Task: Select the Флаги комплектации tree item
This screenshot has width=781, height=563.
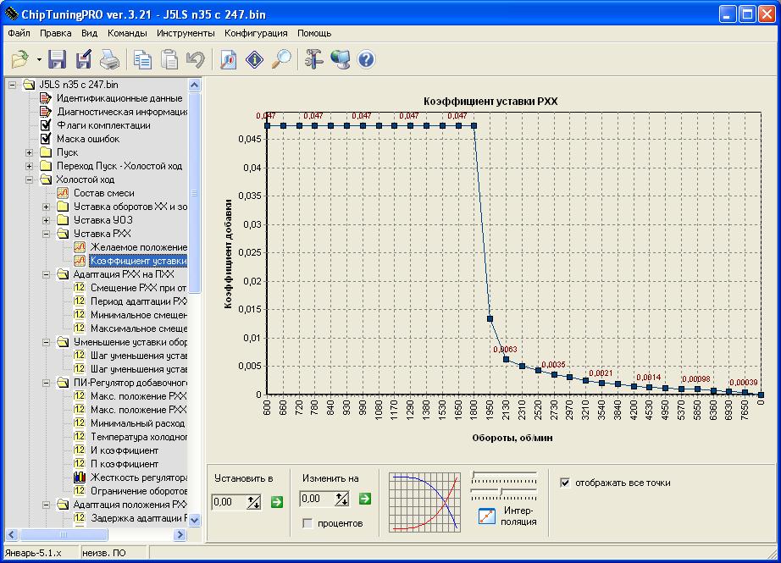Action: coord(103,125)
